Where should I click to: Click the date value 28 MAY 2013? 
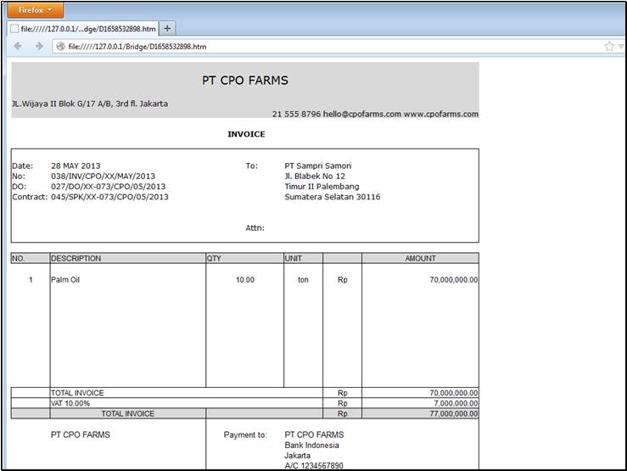click(76, 165)
